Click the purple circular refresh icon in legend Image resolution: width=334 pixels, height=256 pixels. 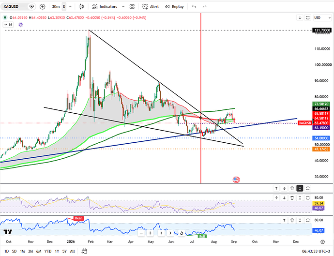point(21,25)
